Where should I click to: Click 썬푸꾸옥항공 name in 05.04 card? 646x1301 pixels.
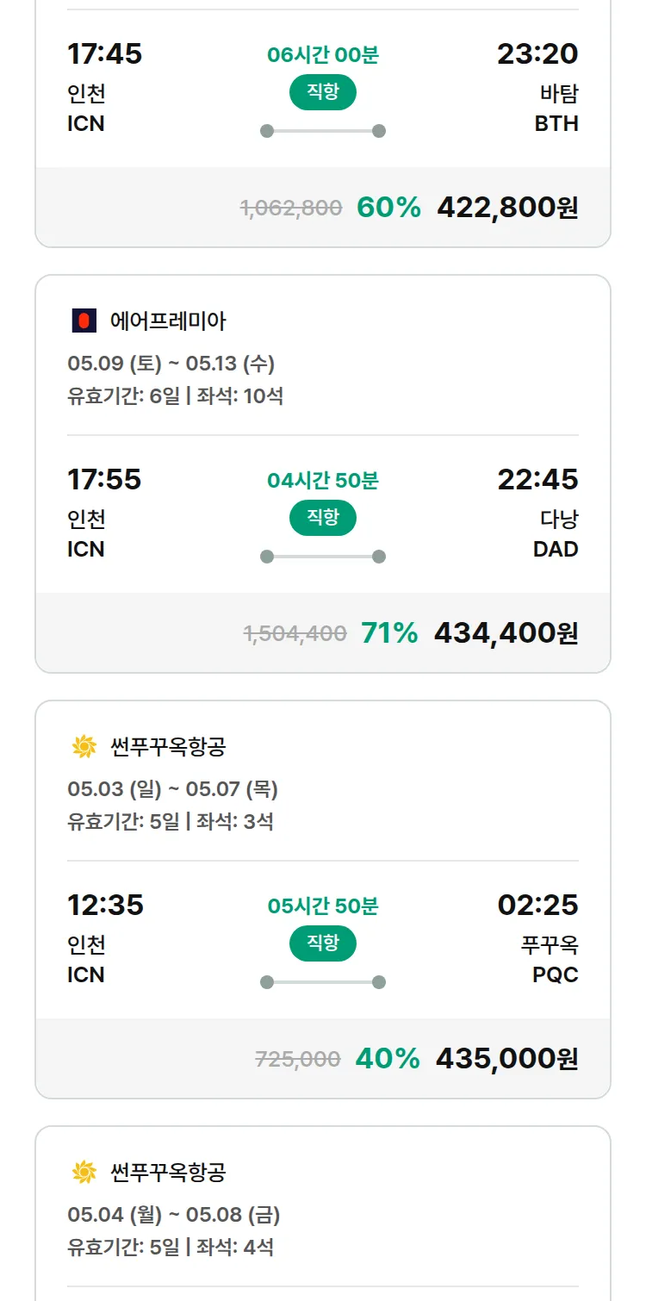coord(168,1173)
